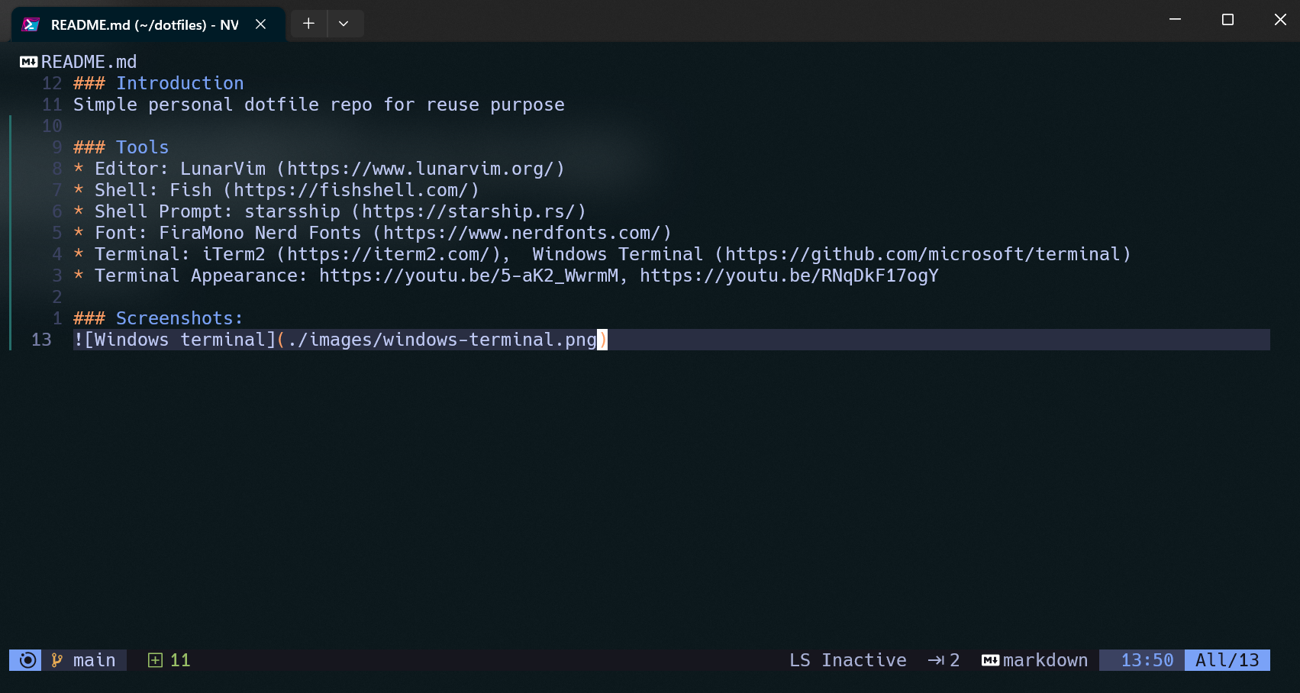1300x693 pixels.
Task: Click the bullet star on the Editor line
Action: (79, 169)
